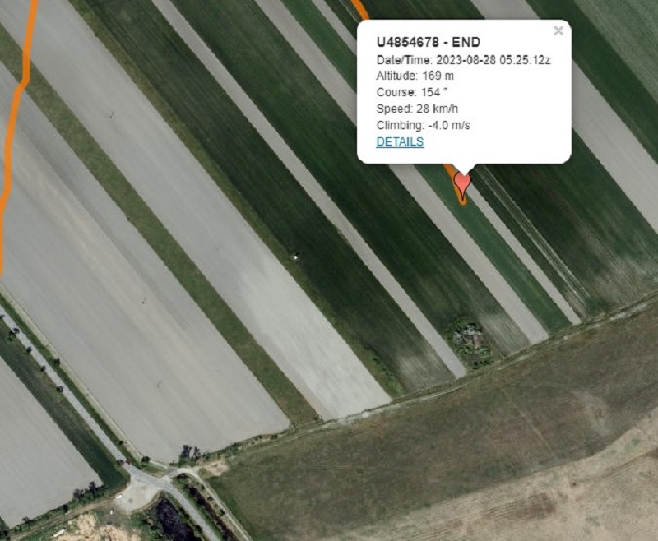Viewport: 658px width, 541px height.
Task: Click the popup's pointer tail above marker
Action: 465,169
